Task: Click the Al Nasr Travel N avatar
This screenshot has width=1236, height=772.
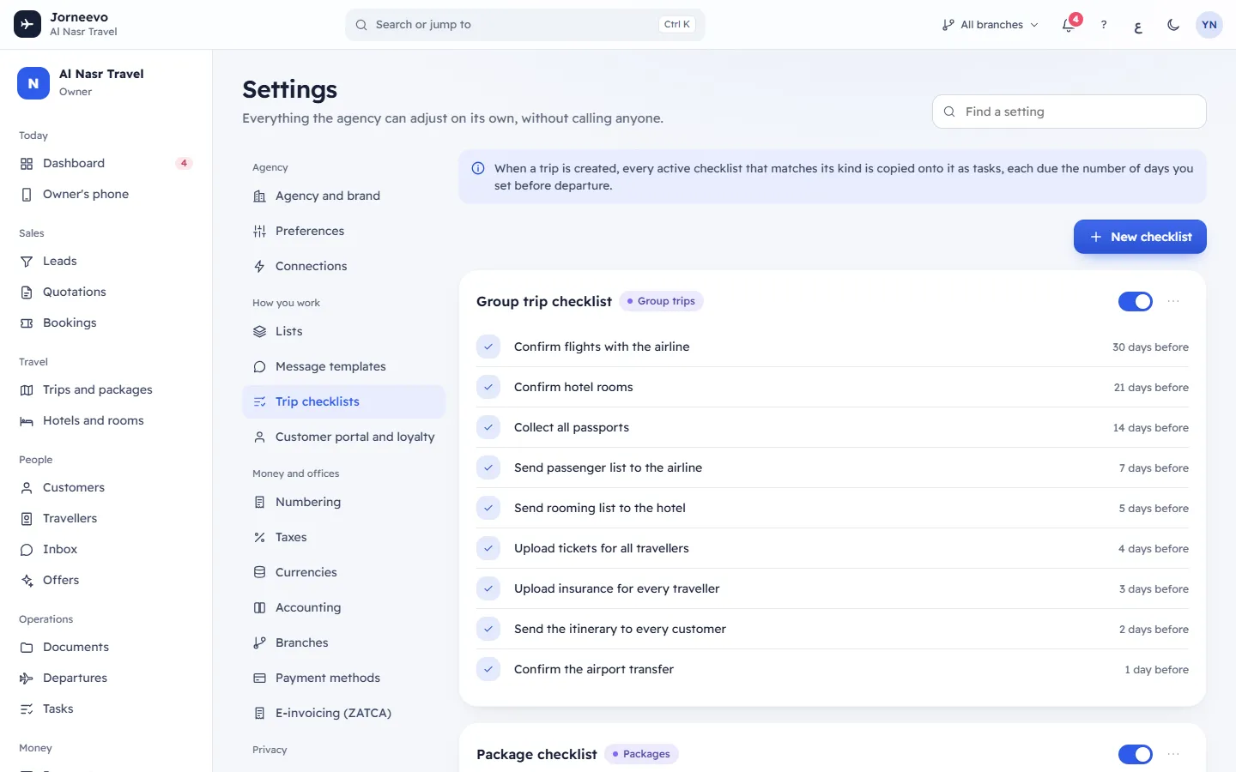Action: coord(33,83)
